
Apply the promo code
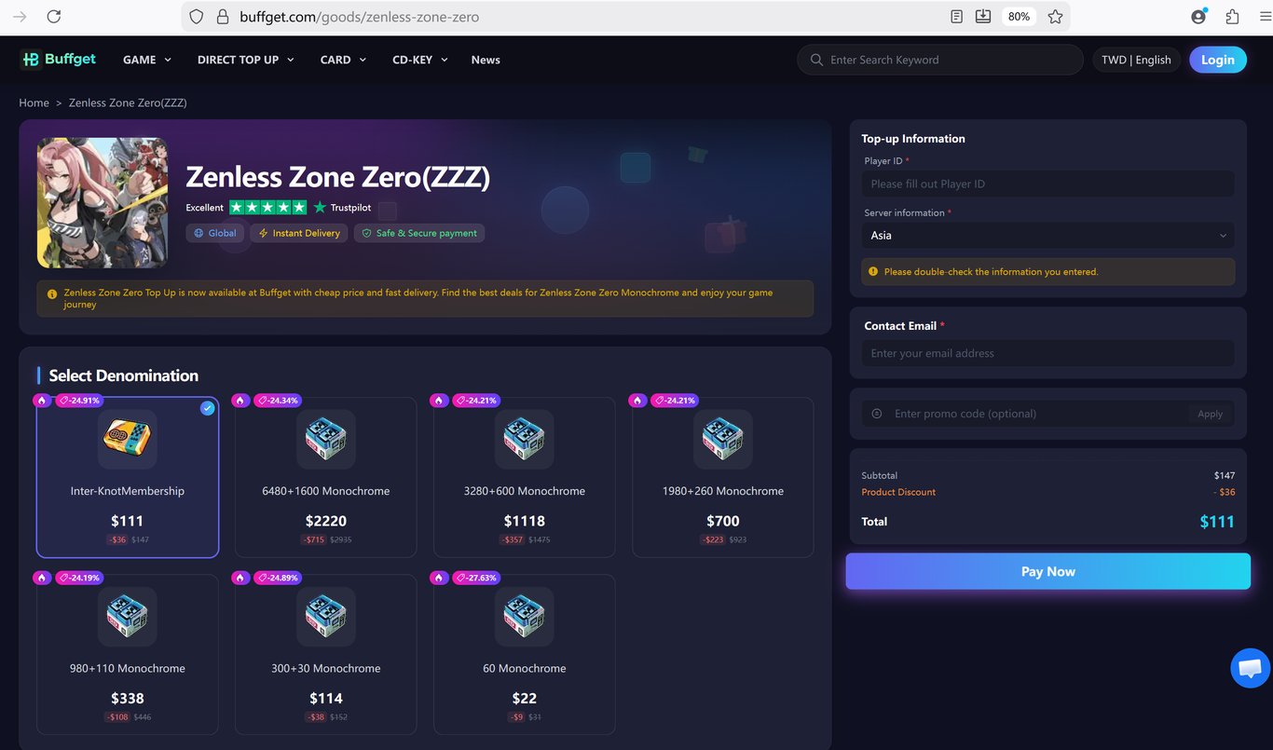pyautogui.click(x=1211, y=414)
